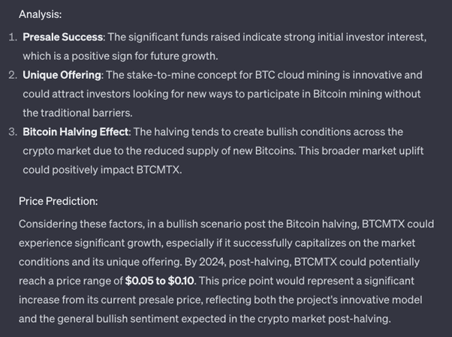Image resolution: width=452 pixels, height=337 pixels.
Task: Click the text "the traditional barriers."
Action: 77,113
